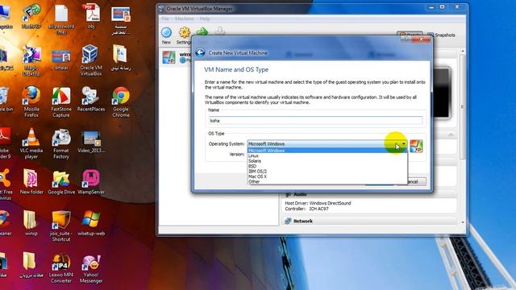
Task: Select Linux in Operating System list
Action: pyautogui.click(x=327, y=155)
